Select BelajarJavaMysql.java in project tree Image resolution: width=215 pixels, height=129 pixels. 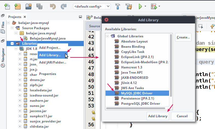[x=48, y=38]
